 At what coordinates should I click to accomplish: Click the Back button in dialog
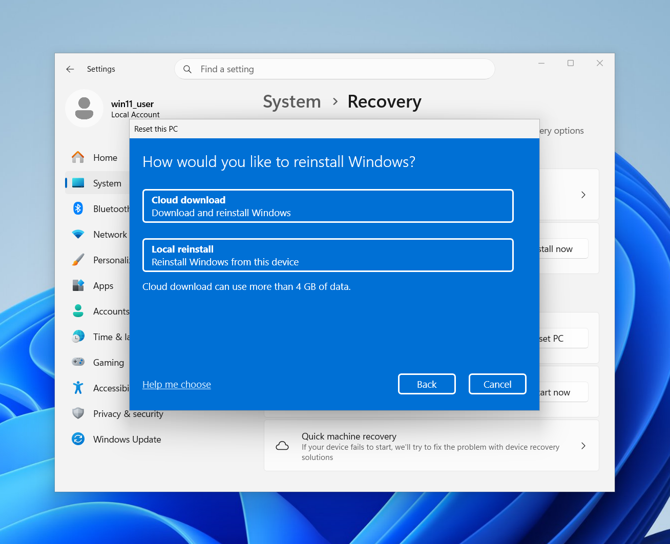tap(427, 384)
